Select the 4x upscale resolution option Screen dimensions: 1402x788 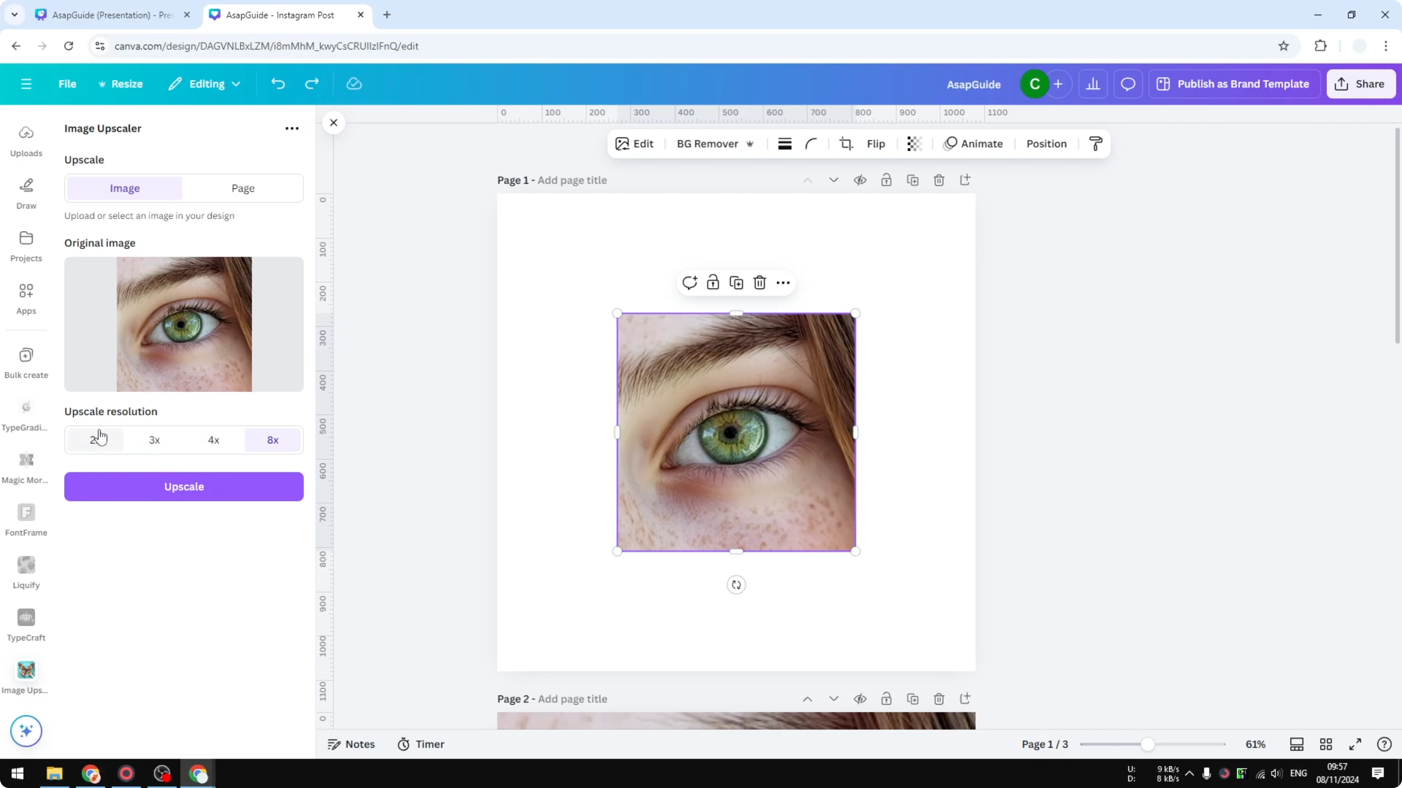tap(213, 440)
